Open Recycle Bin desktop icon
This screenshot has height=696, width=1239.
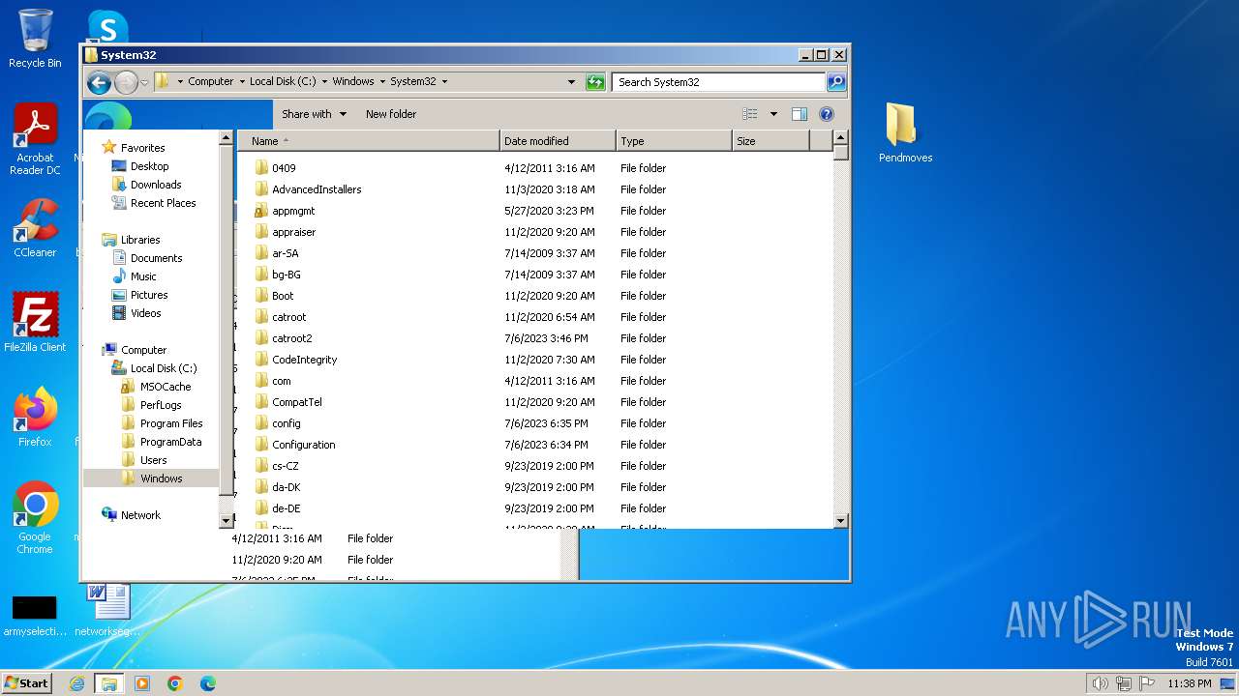35,39
